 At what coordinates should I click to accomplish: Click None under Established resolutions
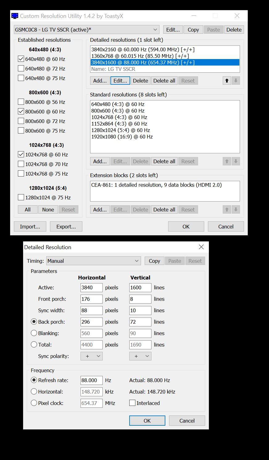pyautogui.click(x=48, y=210)
